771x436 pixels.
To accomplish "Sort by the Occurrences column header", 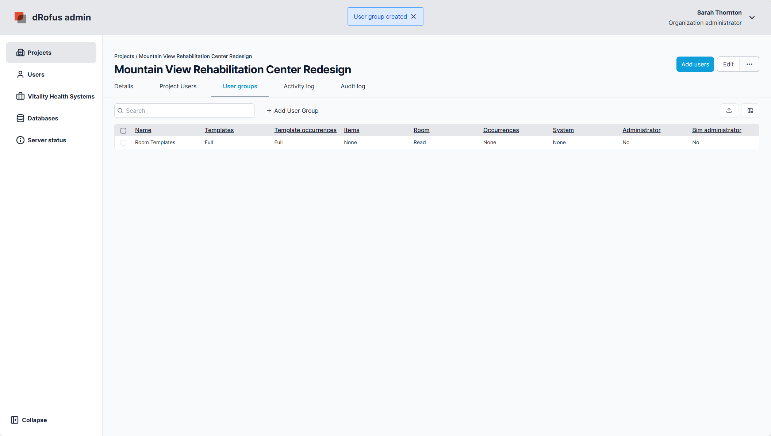I will 501,130.
